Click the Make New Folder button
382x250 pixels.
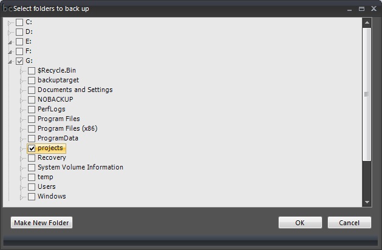click(42, 223)
